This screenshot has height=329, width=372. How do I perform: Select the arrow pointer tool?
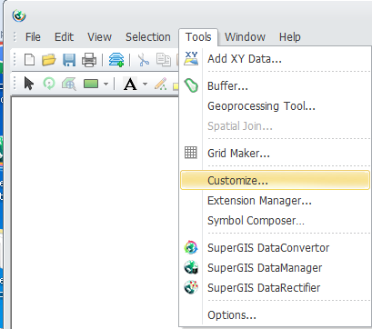tap(29, 84)
